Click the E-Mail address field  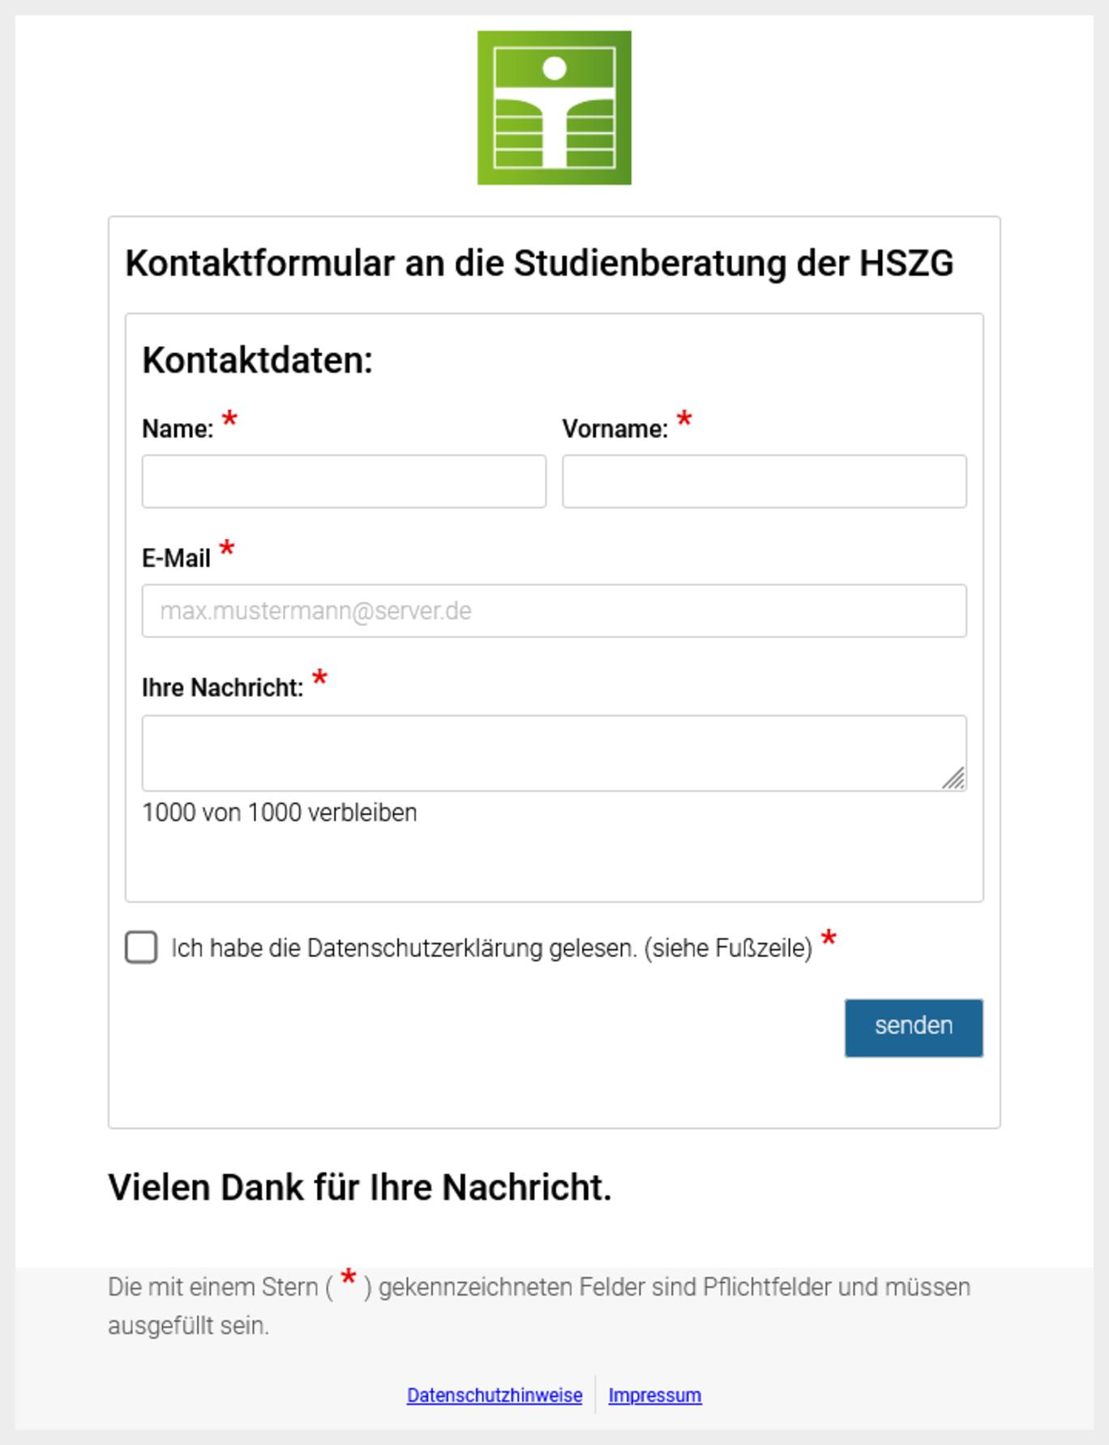pos(554,610)
